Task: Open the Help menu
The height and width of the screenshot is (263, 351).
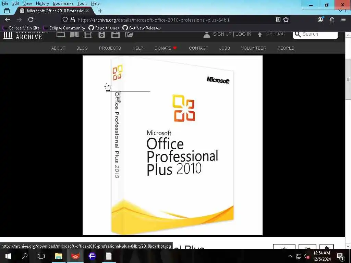Action: [x=95, y=3]
